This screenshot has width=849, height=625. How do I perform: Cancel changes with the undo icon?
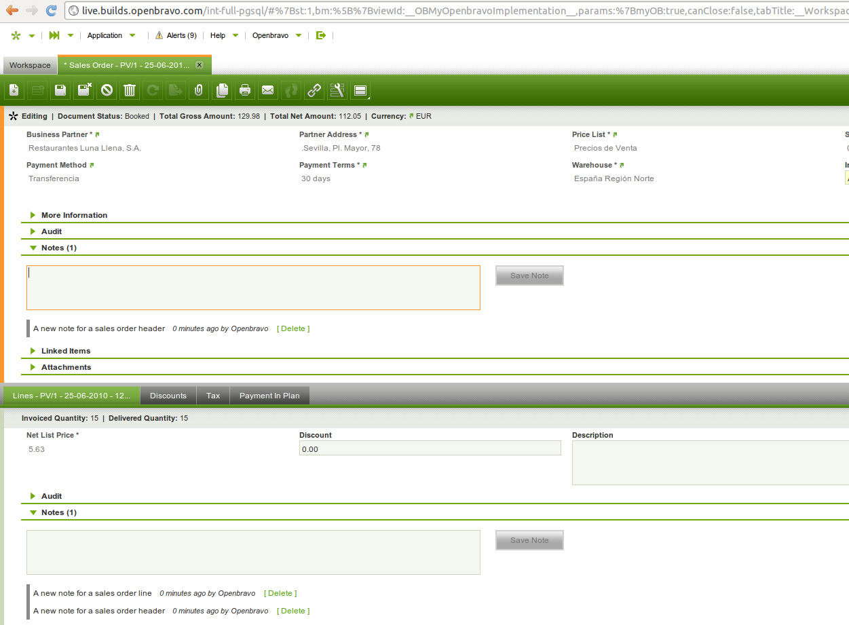coord(107,90)
